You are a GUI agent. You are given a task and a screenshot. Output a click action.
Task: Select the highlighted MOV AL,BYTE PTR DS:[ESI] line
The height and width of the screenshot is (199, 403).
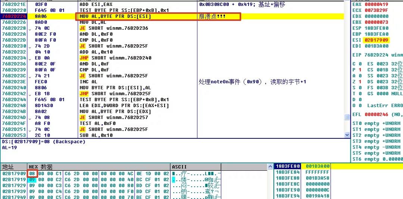point(115,16)
